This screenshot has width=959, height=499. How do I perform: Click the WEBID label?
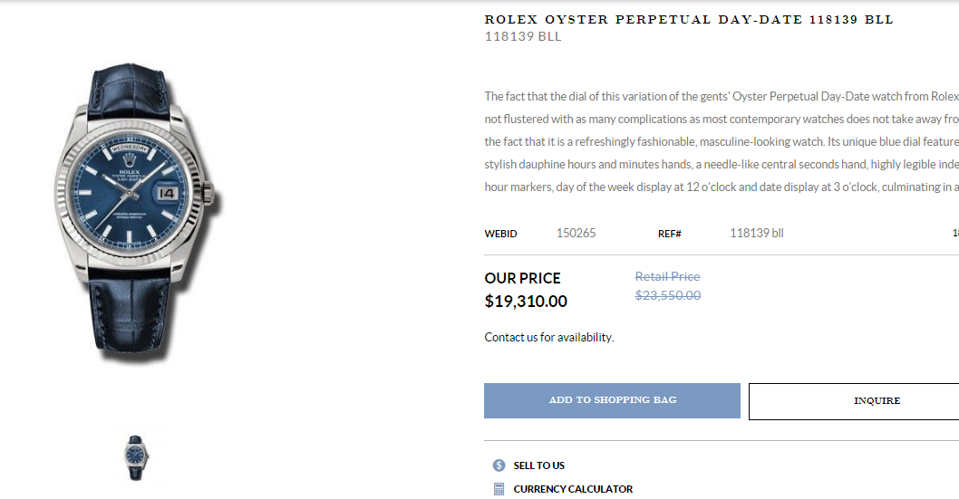(x=501, y=234)
